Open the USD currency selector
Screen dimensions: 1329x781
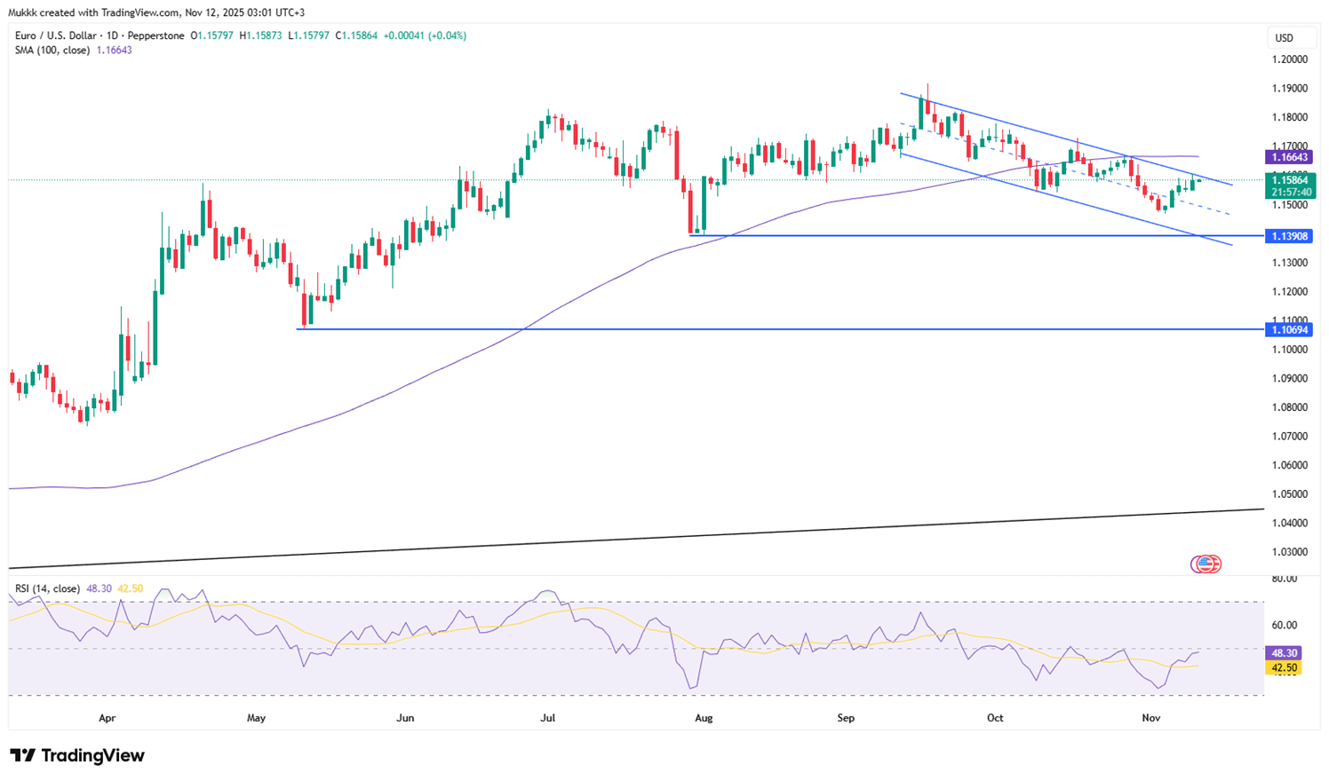click(1284, 38)
